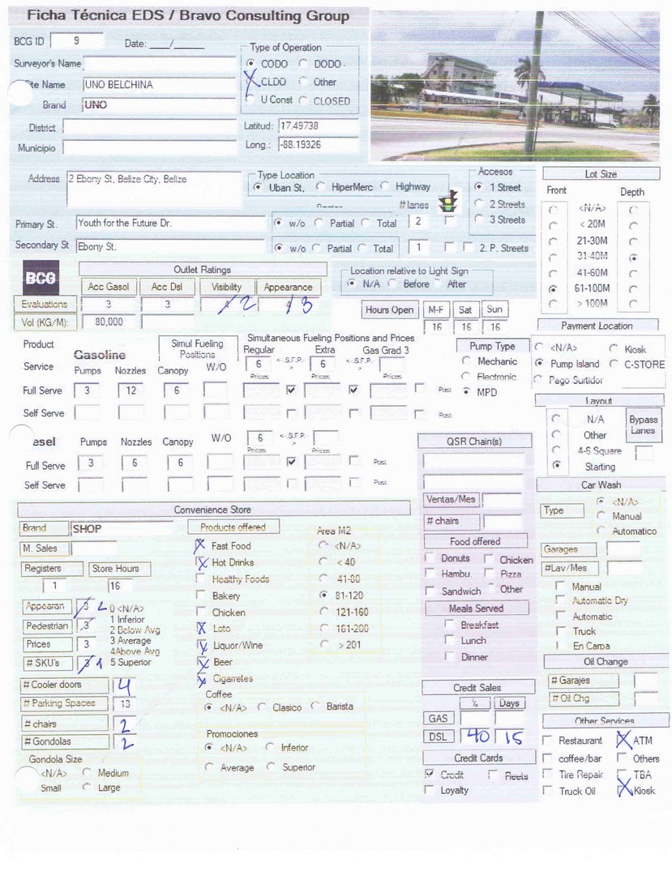
Task: Choose the Medium gondola size
Action: 87,772
